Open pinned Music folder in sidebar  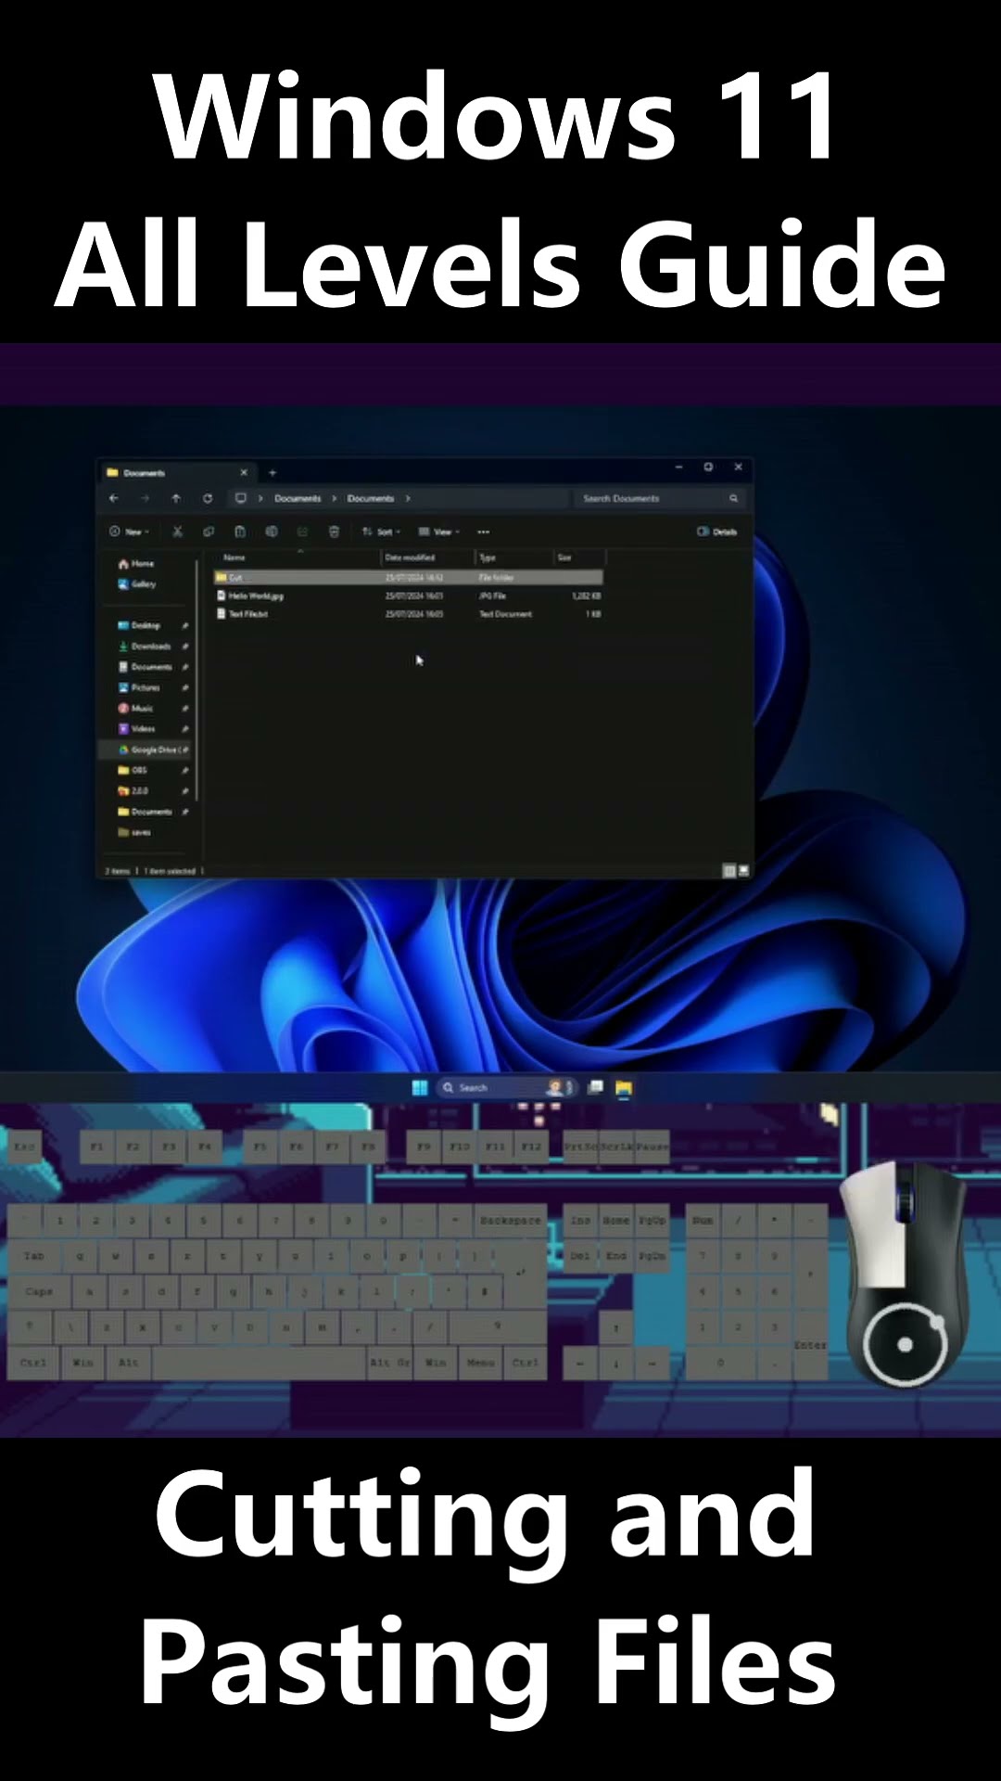[x=135, y=708]
